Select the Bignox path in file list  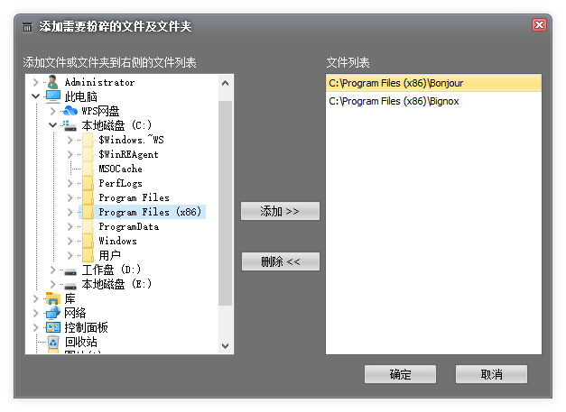tap(394, 101)
